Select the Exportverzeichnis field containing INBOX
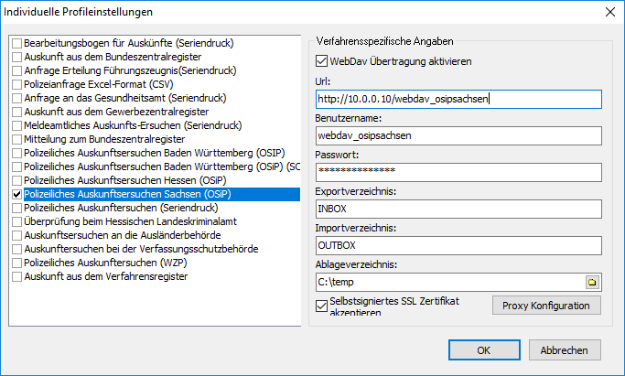 point(456,209)
